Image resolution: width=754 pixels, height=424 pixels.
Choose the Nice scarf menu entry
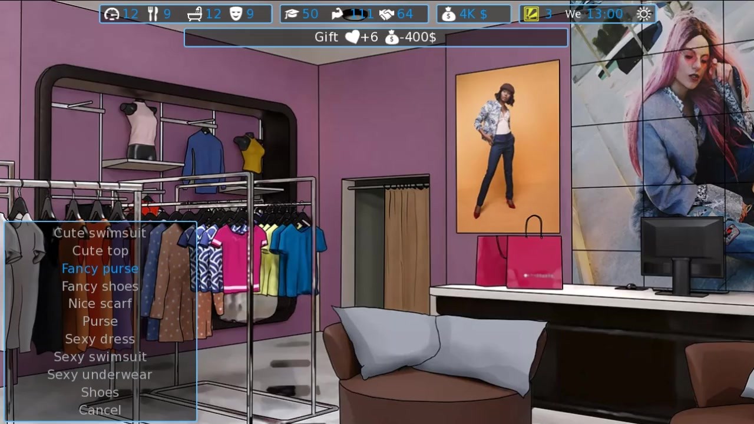click(100, 303)
